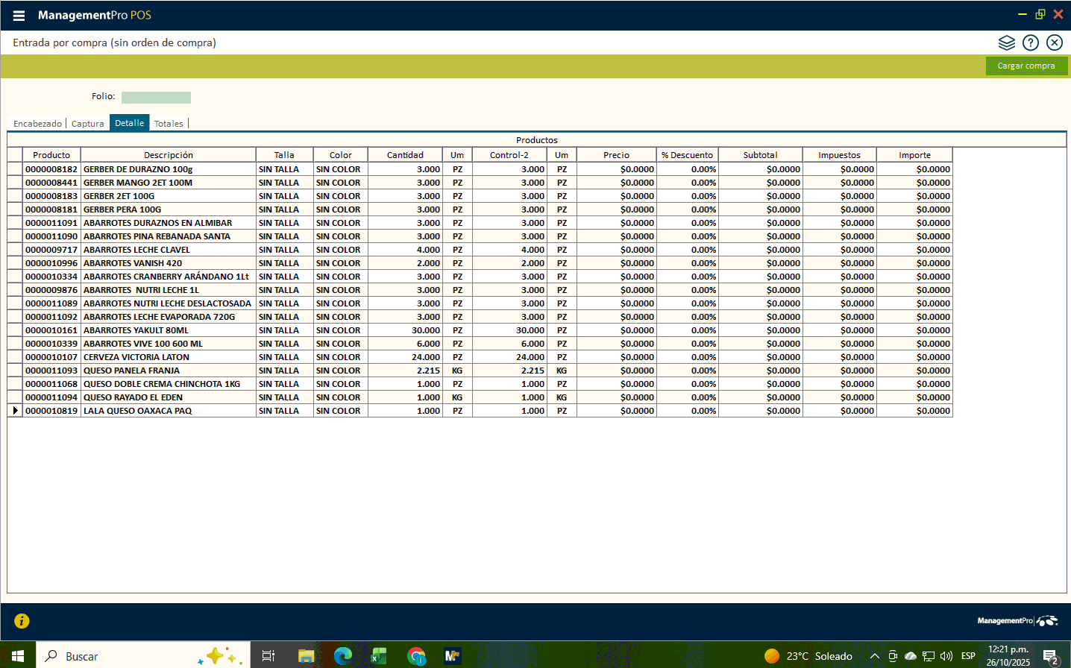Screen dimensions: 1071x668
Task: Open File Explorer from taskbar
Action: click(x=306, y=656)
